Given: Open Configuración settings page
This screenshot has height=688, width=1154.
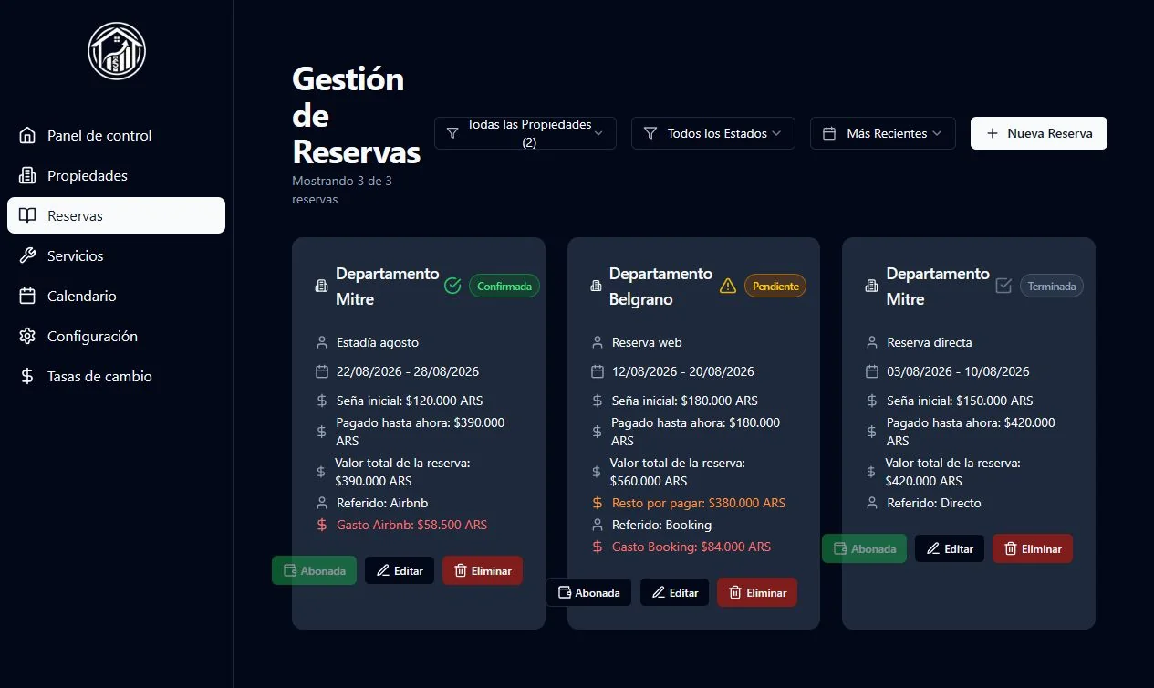Looking at the screenshot, I should (x=116, y=336).
